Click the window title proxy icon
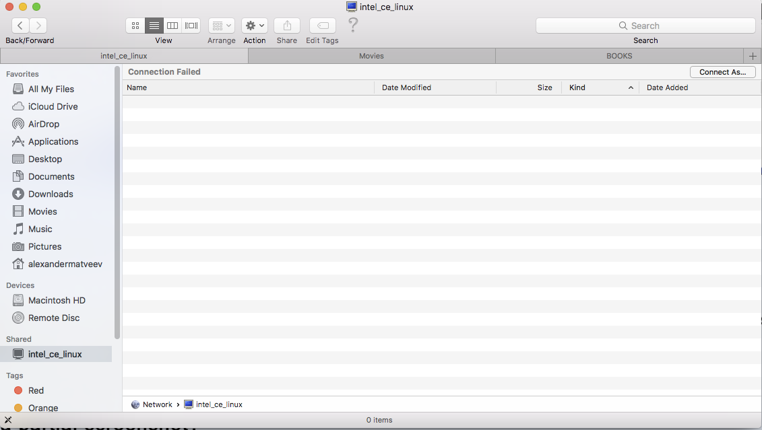 (352, 7)
